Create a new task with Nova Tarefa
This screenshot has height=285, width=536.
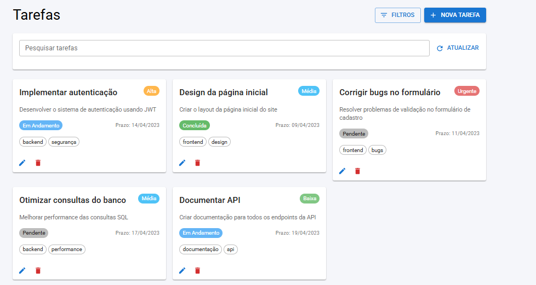(x=455, y=15)
